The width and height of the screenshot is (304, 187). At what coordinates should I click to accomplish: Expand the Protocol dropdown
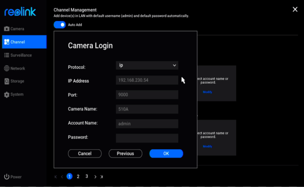click(147, 65)
